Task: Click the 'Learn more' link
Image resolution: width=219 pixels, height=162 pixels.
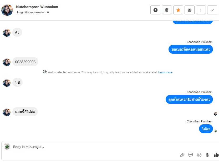Action: point(165,72)
